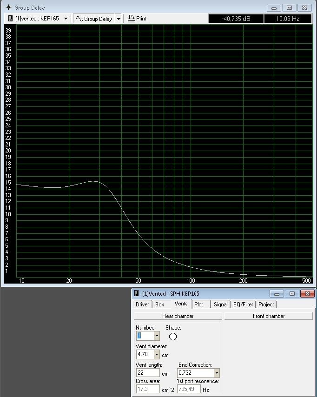Click the Vent length field 22
This screenshot has height=397, width=317.
148,373
